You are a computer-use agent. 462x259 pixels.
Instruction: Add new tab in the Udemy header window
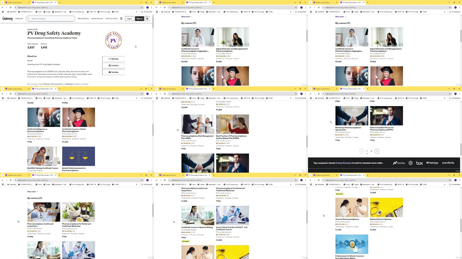(60, 2)
